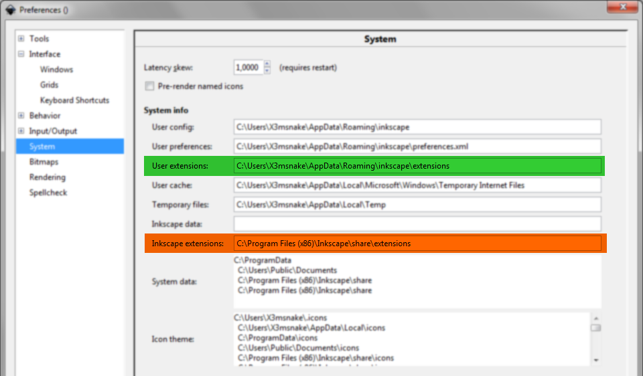Viewport: 643px width, 376px height.
Task: Click the Temporary files path field
Action: coord(417,204)
